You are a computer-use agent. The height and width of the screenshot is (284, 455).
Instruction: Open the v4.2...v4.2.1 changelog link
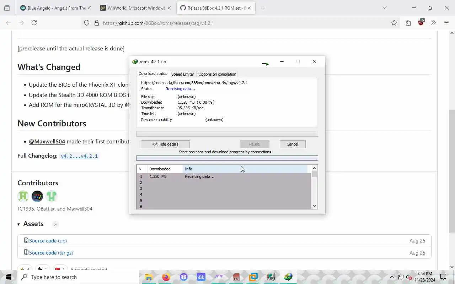pos(79,156)
